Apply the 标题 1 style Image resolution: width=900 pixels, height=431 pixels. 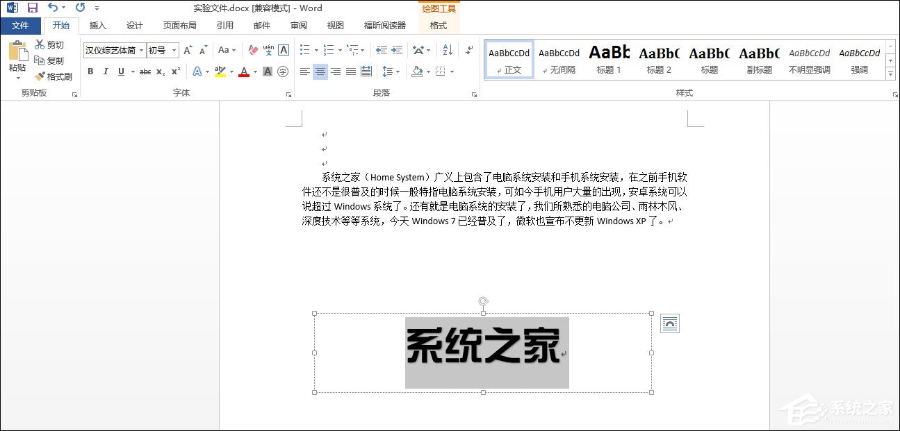(609, 59)
